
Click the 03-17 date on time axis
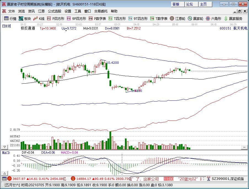(x=98, y=25)
